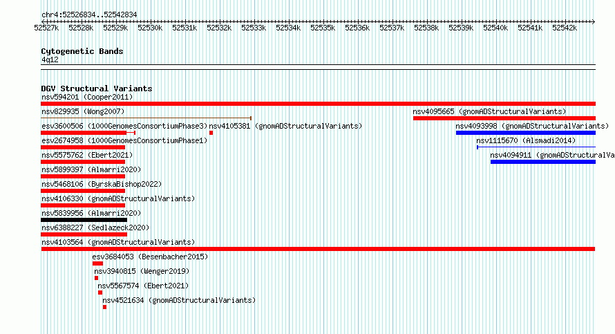Pick the 52532k ruler label
Screen dimensions: 615x334
coord(219,28)
